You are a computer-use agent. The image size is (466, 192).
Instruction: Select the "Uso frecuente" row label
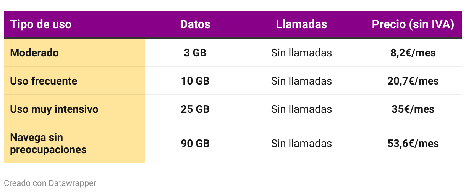coord(44,81)
